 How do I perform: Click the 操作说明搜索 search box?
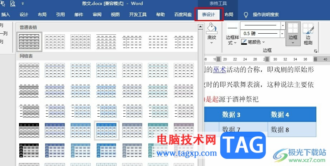pos(266,15)
